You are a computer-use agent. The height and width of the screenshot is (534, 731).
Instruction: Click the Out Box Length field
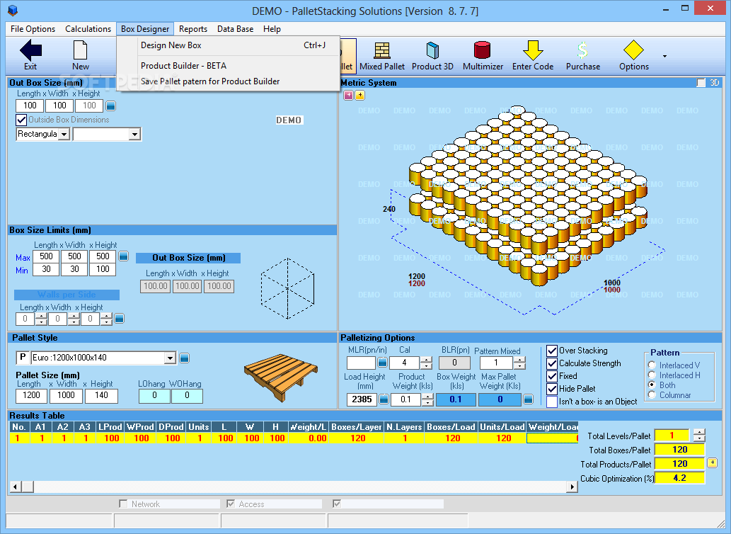click(30, 106)
